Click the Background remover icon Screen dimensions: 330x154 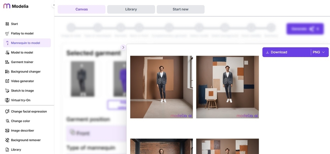click(7, 140)
